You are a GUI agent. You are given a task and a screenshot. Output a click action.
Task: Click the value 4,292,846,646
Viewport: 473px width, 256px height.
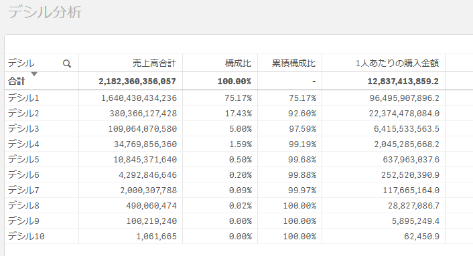147,175
